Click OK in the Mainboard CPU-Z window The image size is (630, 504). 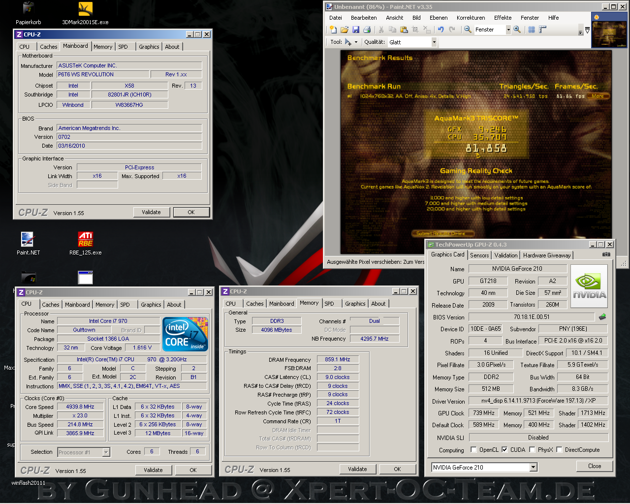click(x=191, y=212)
